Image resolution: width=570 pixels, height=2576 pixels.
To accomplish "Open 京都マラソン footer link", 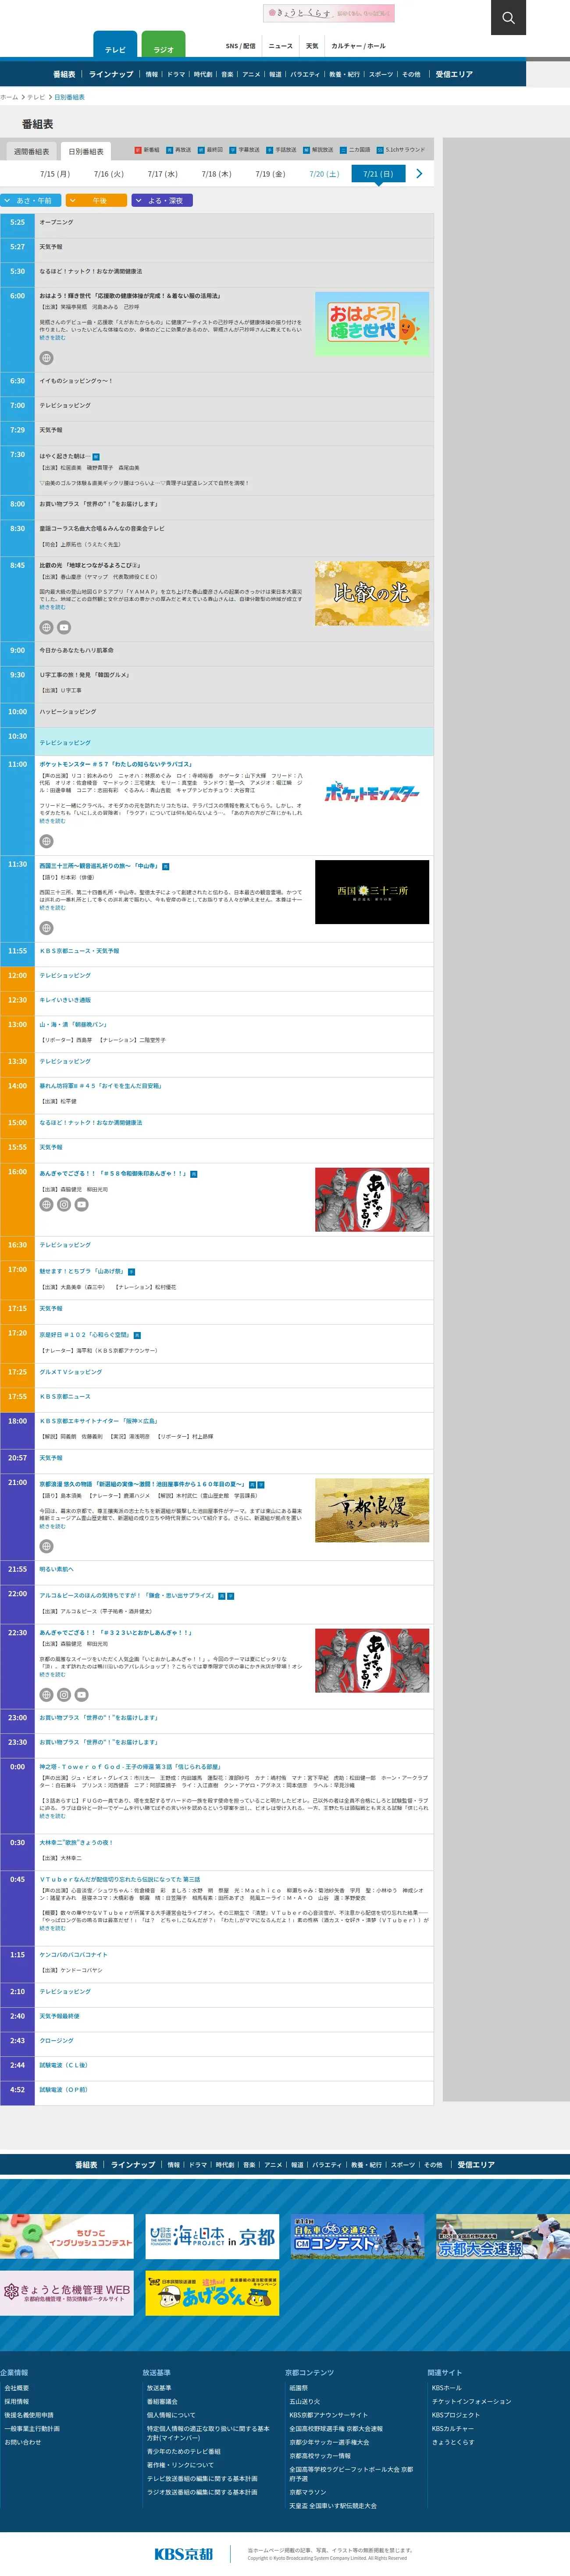I will point(308,2492).
